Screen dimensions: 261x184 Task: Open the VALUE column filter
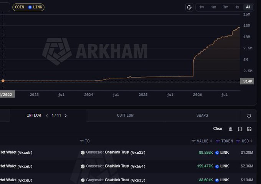(x=193, y=141)
